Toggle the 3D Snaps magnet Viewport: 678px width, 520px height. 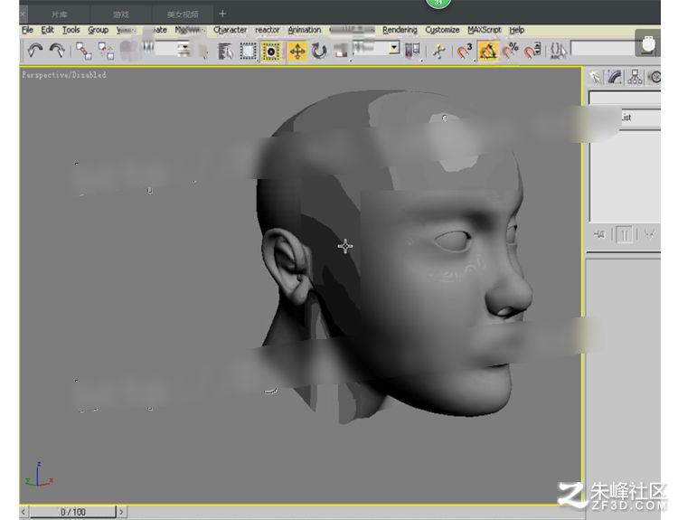click(x=465, y=52)
